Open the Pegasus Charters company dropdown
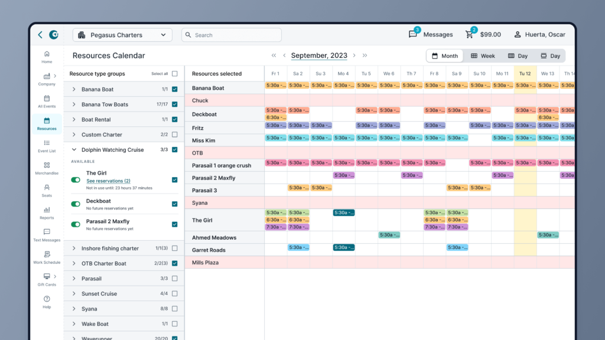 pos(122,34)
